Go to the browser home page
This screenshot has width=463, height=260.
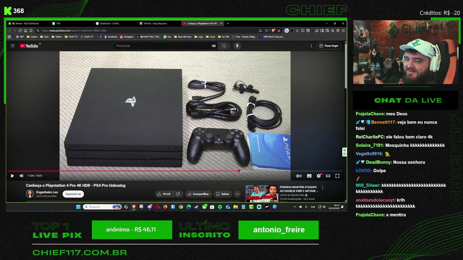pyautogui.click(x=25, y=31)
